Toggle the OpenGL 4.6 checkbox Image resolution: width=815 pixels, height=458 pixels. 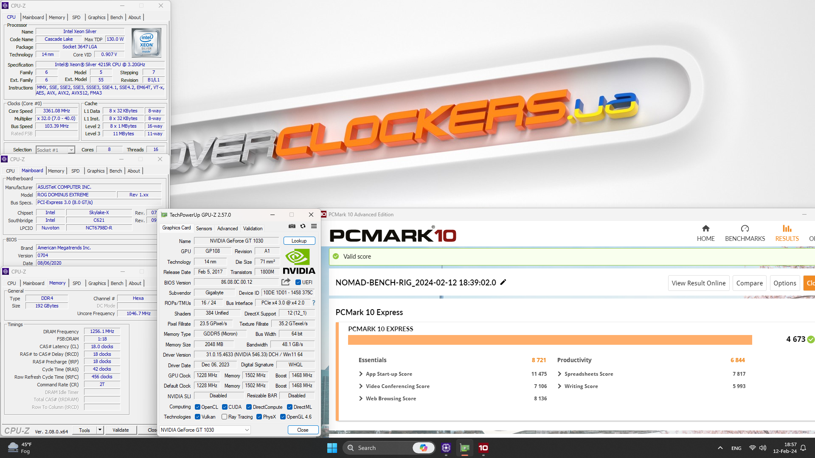point(283,417)
